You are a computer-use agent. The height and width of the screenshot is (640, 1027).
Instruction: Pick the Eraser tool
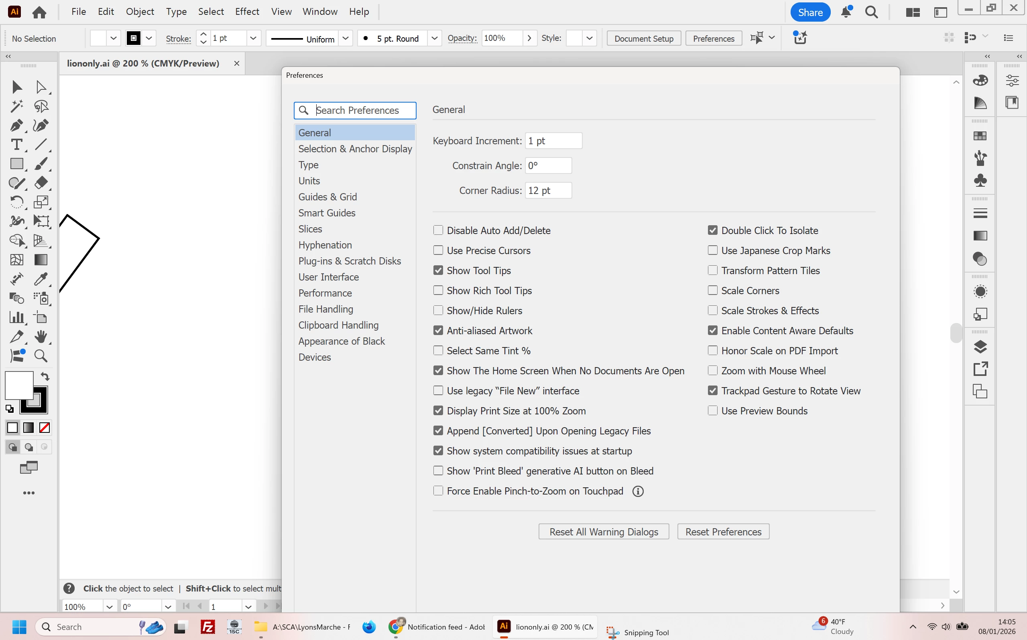click(41, 182)
